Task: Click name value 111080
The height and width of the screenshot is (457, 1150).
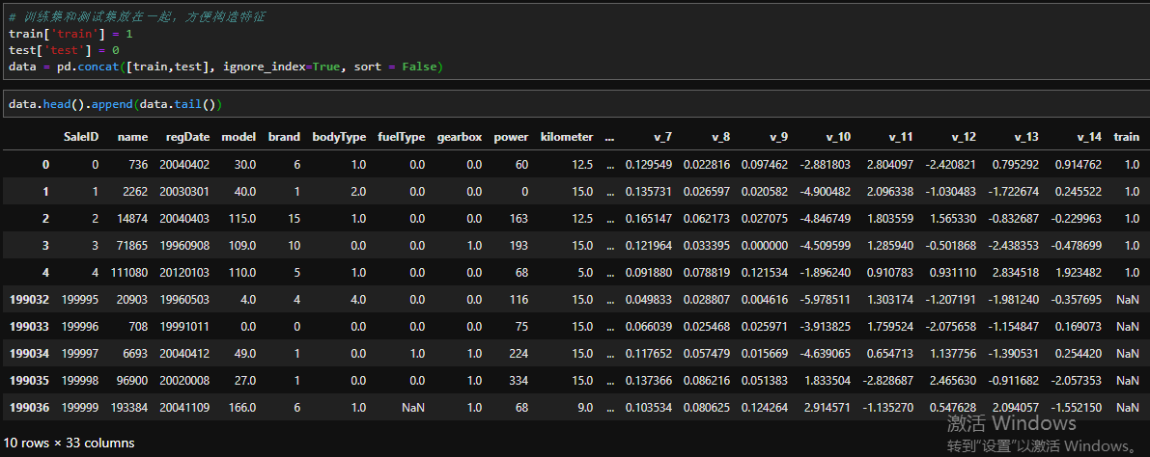Action: click(128, 273)
